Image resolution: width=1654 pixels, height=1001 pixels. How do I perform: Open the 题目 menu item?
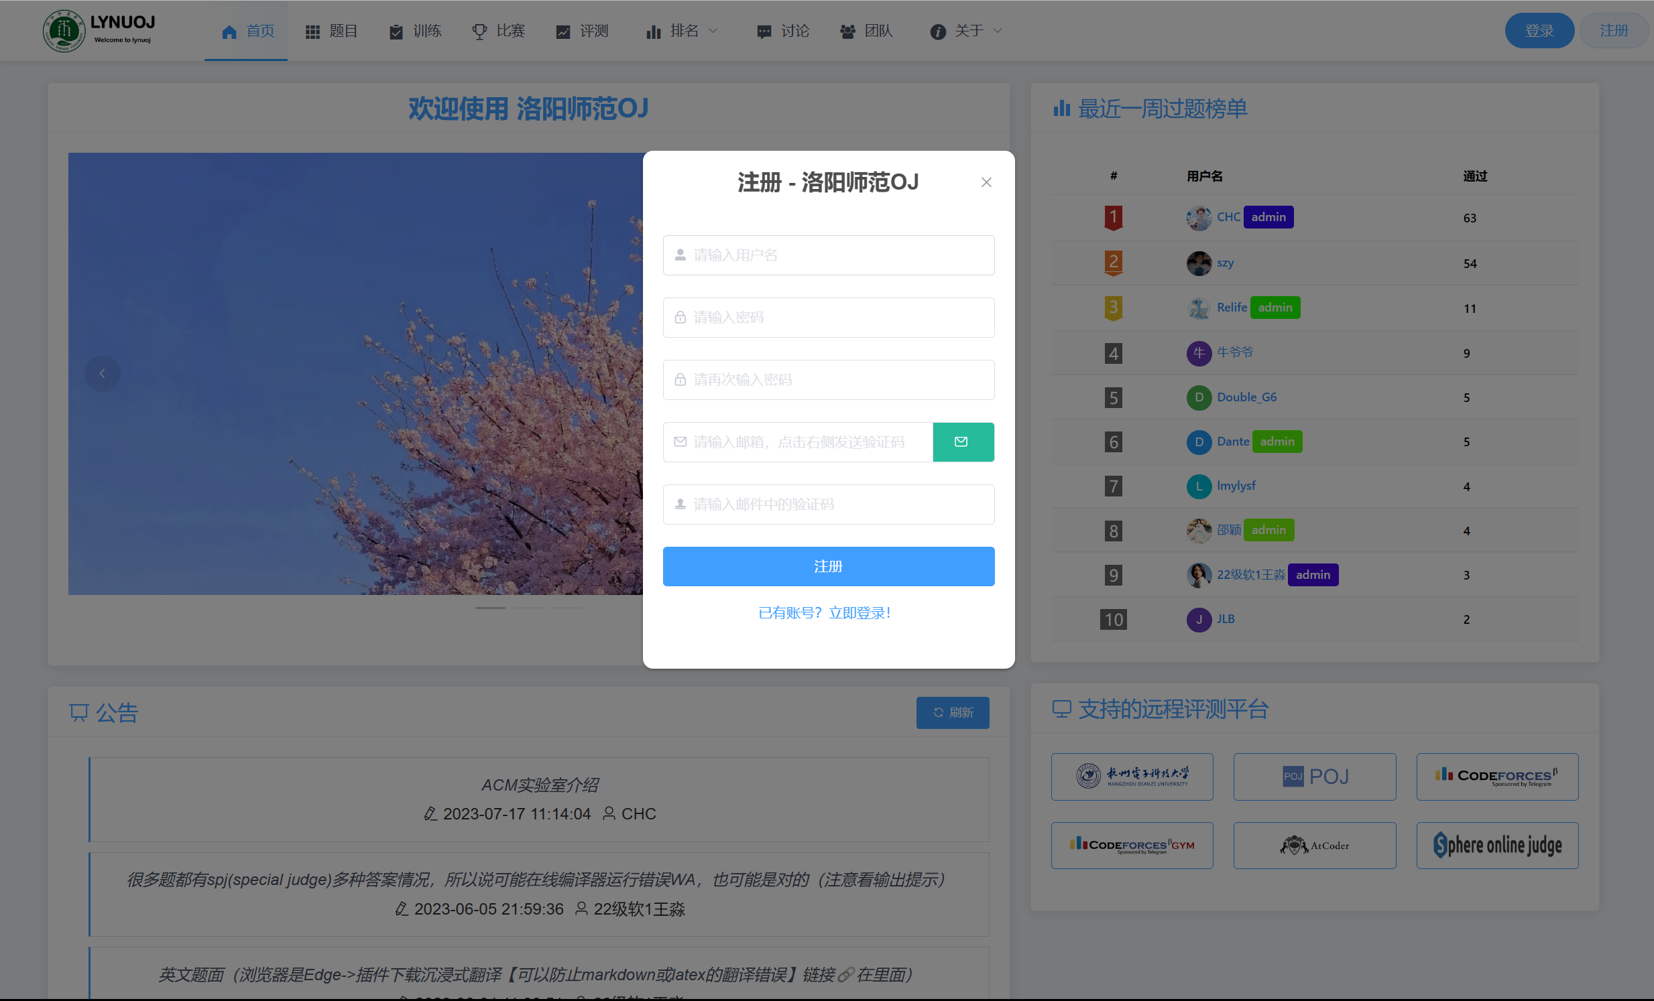(332, 31)
